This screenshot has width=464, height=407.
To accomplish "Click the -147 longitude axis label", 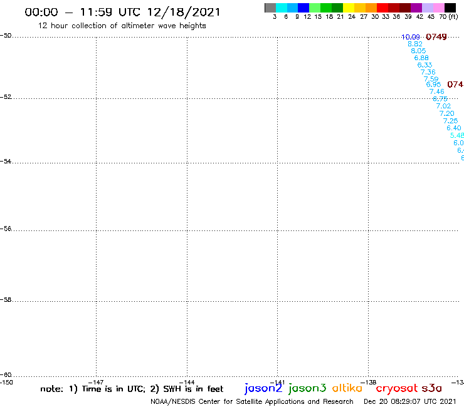I will click(x=96, y=383).
